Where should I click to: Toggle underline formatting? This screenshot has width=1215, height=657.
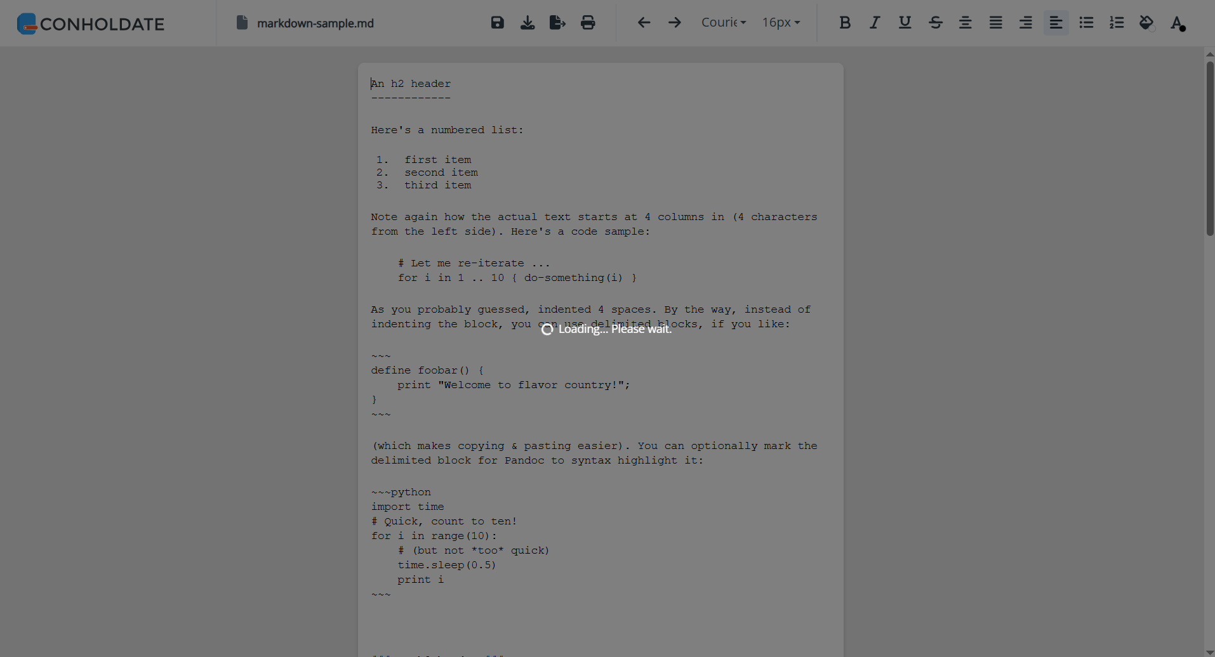[905, 23]
